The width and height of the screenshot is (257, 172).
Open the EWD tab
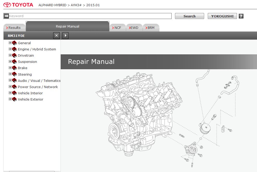134,27
